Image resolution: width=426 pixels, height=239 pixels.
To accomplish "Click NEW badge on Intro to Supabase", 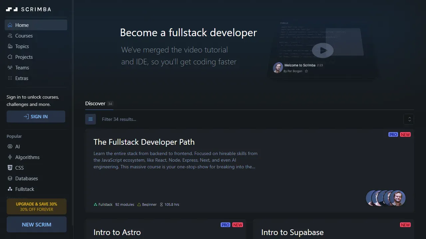I will [x=405, y=225].
